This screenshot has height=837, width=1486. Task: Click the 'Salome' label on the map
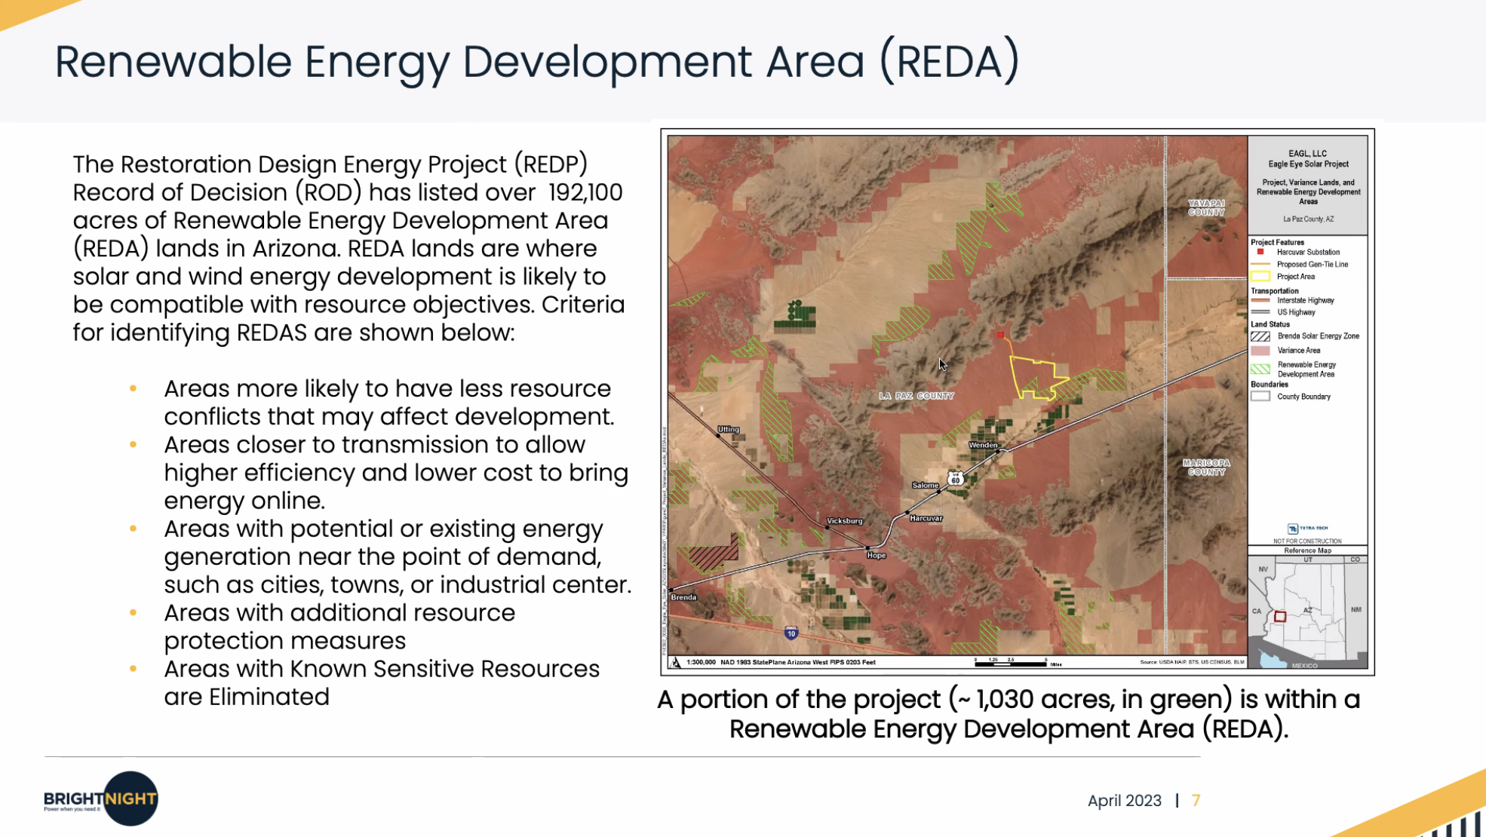(925, 485)
